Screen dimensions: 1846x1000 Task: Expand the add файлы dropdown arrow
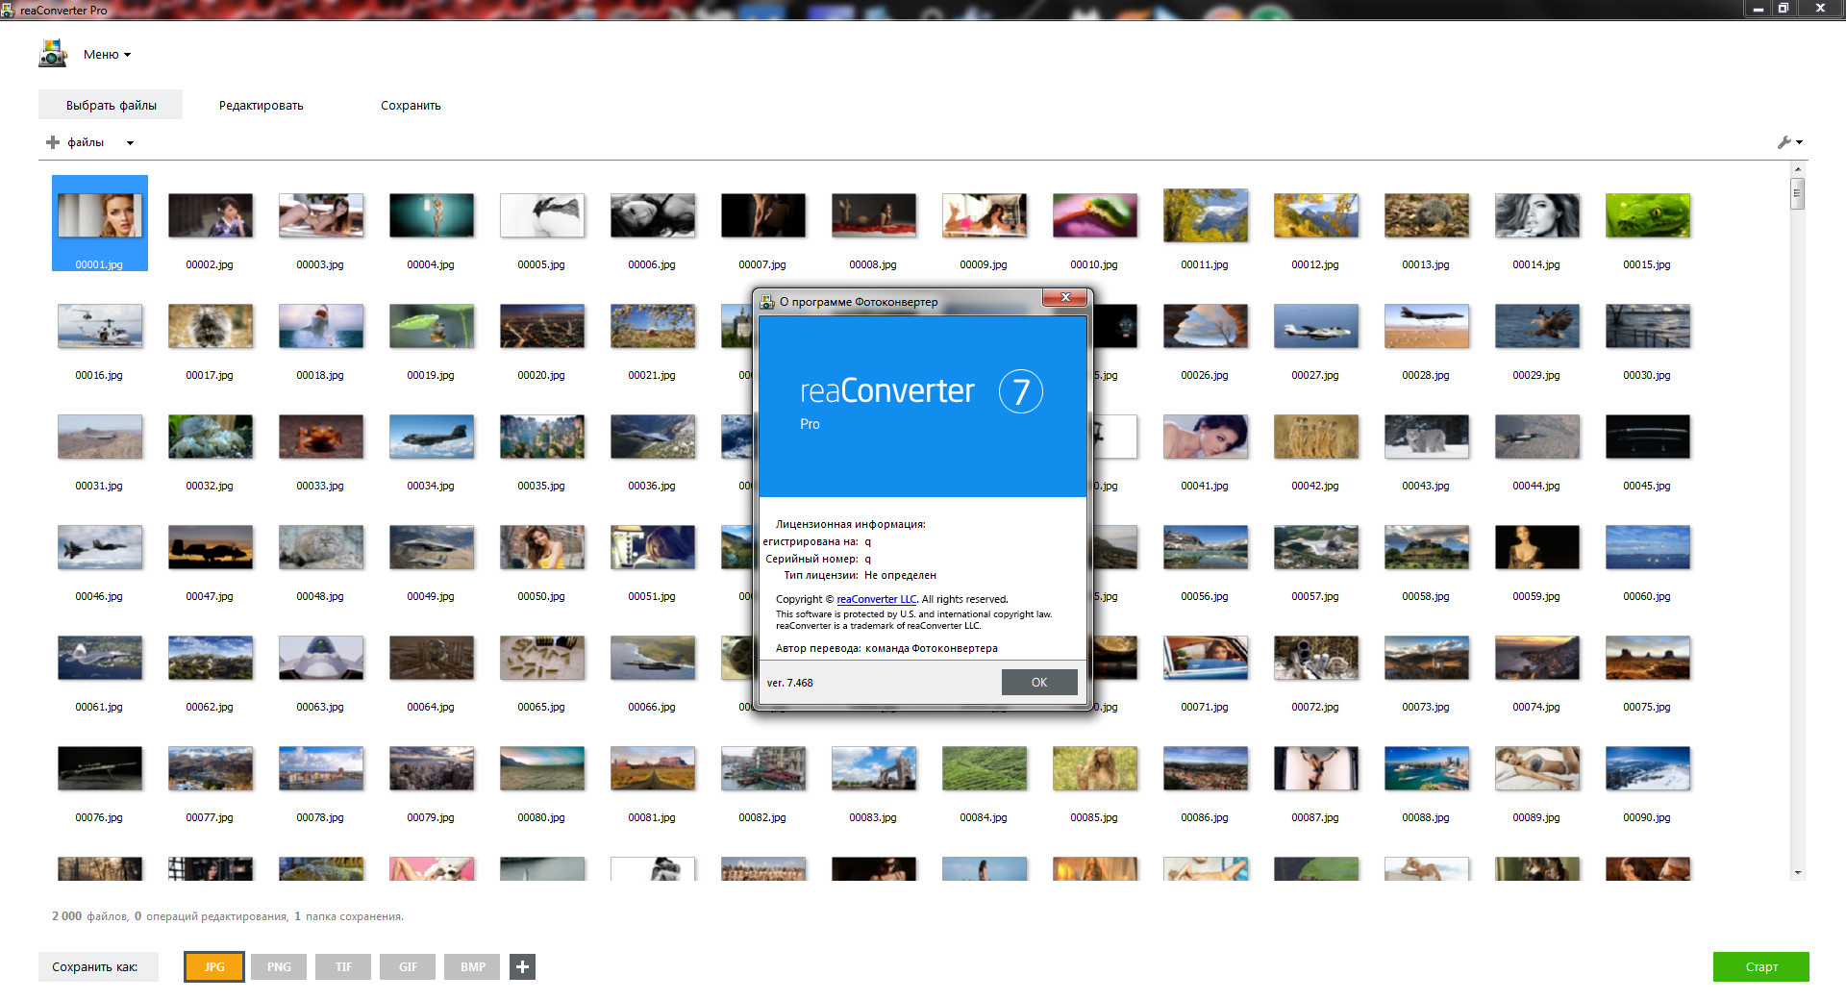(130, 143)
